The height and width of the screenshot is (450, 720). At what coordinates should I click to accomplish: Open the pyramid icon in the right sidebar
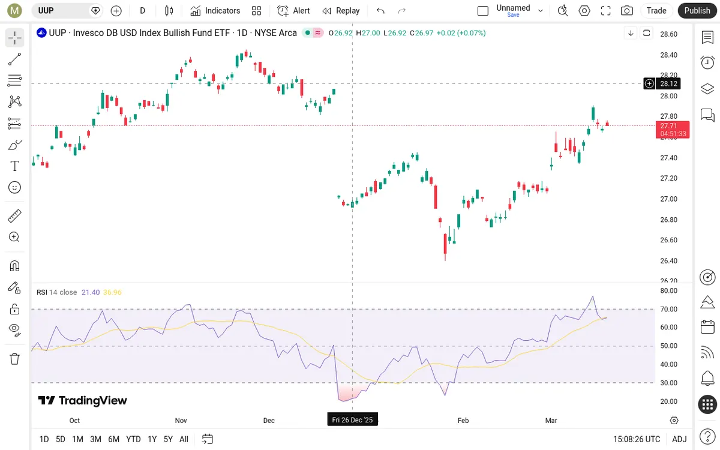pos(707,301)
